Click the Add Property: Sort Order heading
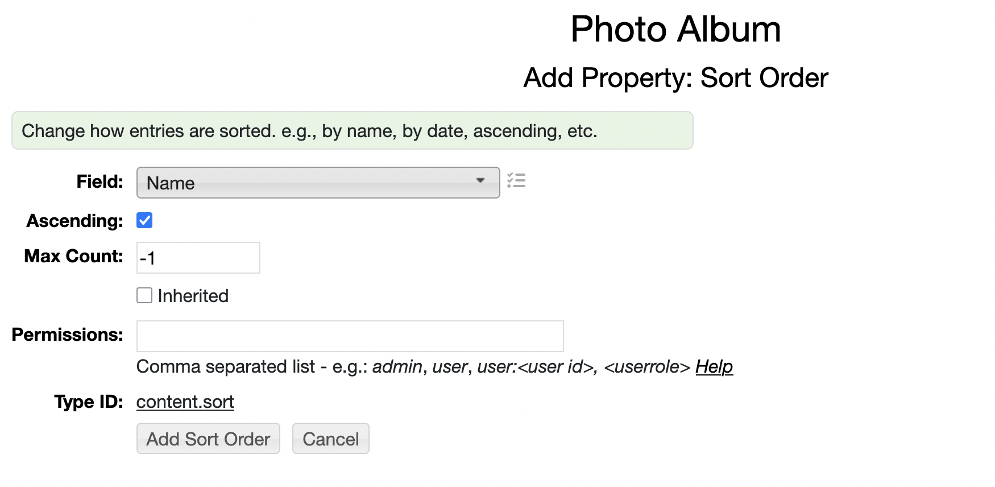 675,78
